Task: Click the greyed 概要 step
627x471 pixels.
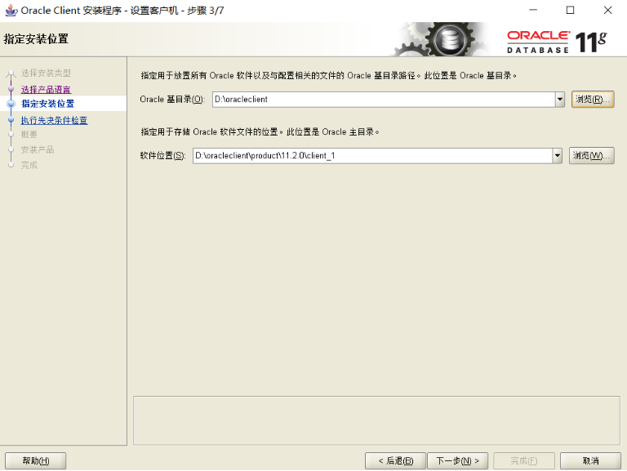Action: [x=29, y=135]
